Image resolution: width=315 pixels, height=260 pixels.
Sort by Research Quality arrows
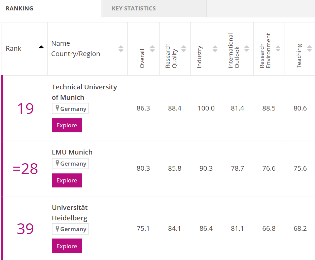click(184, 49)
